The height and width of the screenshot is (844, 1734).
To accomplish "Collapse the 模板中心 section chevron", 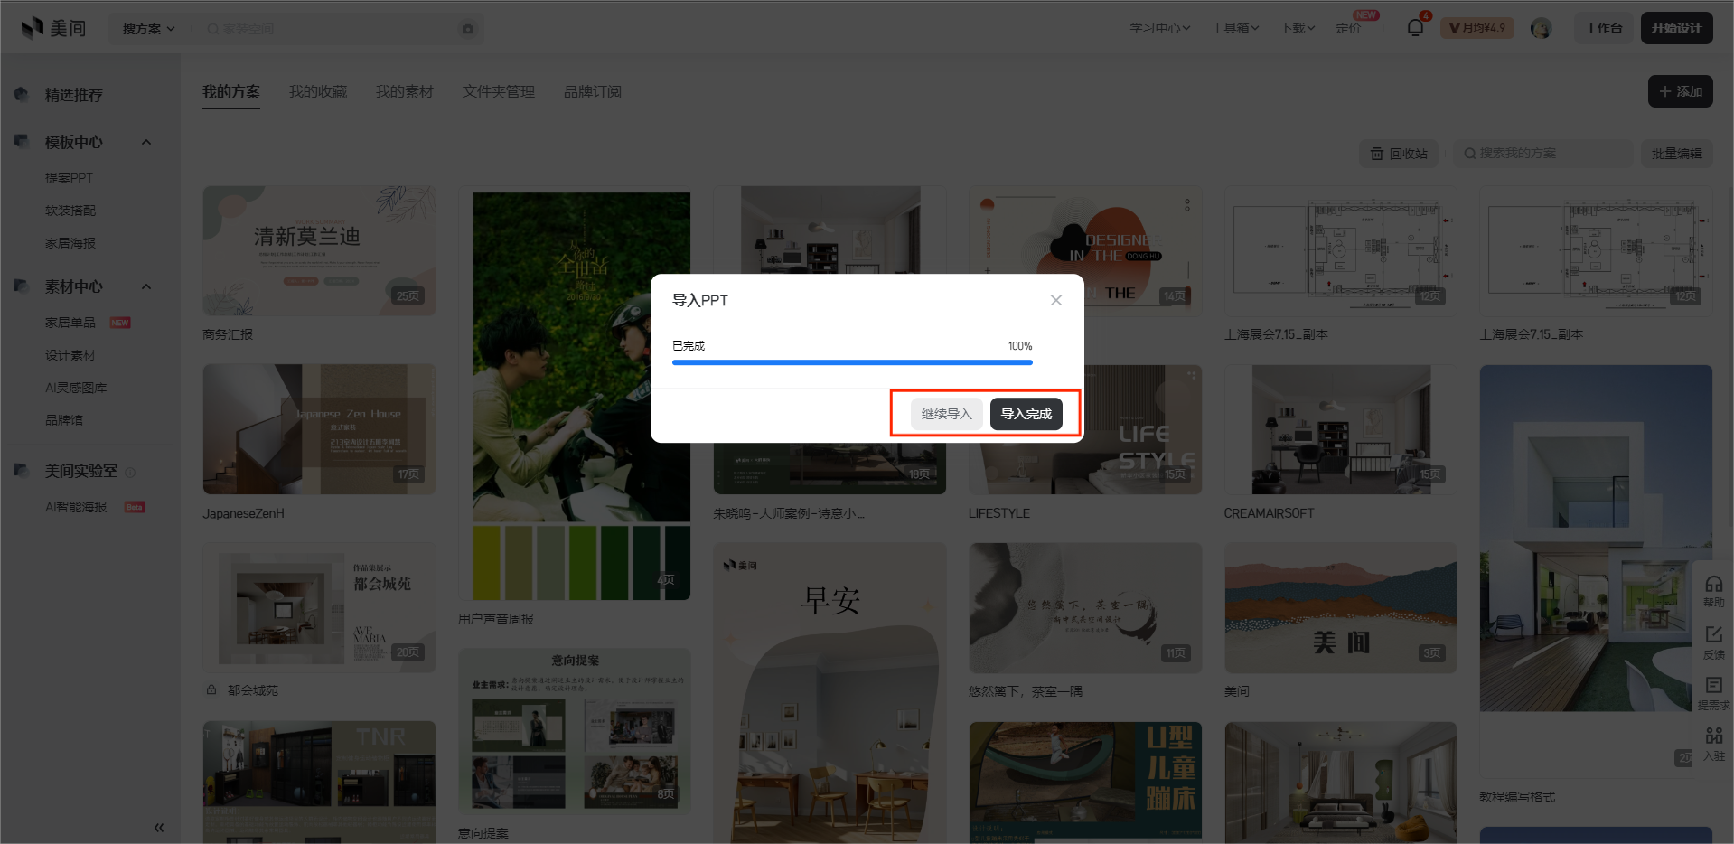I will [x=146, y=141].
